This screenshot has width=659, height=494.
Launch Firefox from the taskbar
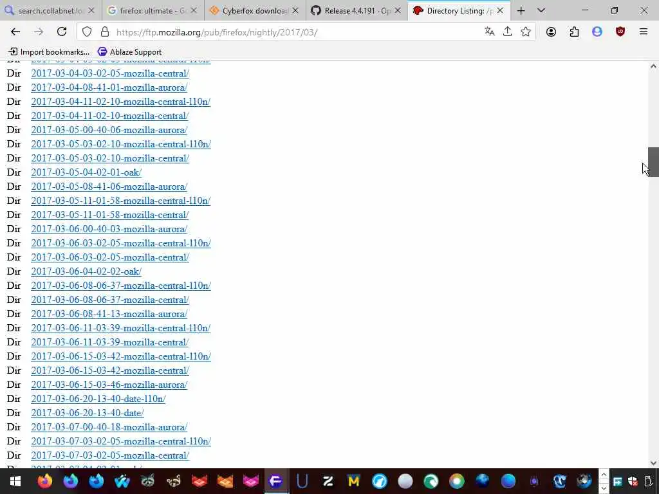[x=45, y=481]
